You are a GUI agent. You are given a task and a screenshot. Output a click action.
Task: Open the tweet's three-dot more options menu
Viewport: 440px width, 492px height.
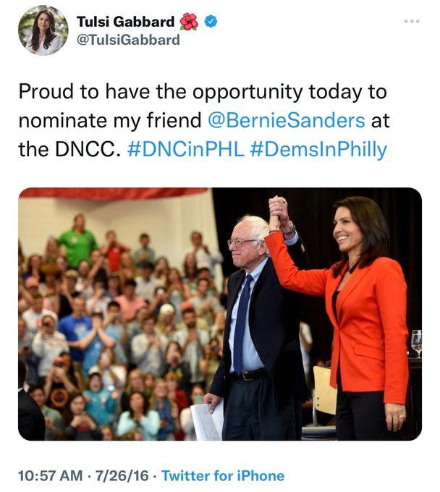[413, 20]
